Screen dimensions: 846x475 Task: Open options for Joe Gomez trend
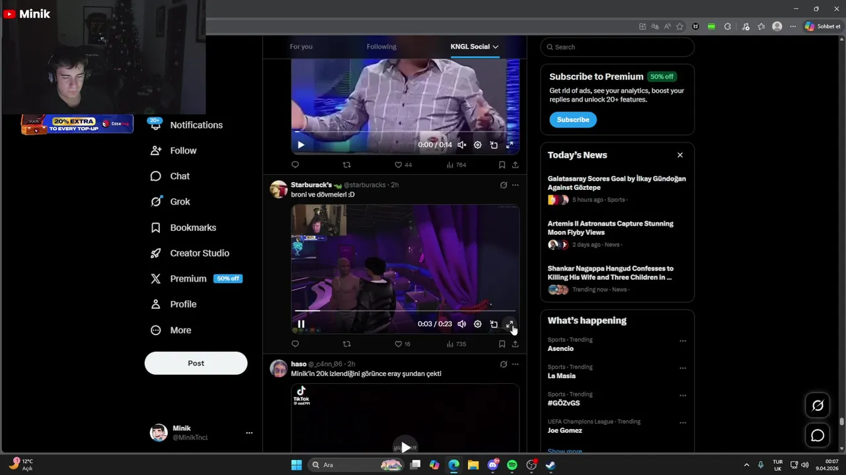683,422
